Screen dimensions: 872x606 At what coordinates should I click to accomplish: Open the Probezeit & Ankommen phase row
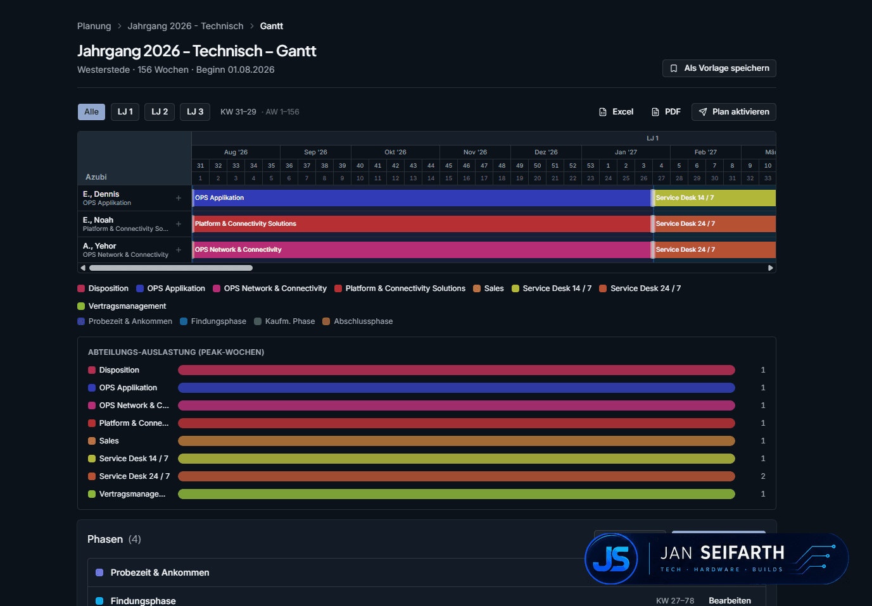pos(427,572)
